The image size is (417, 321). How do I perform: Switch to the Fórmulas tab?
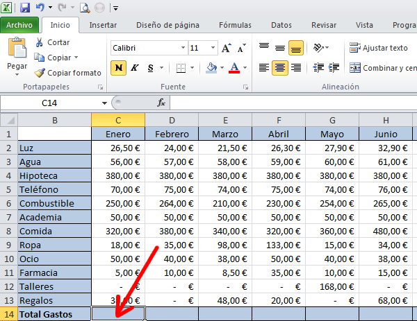click(235, 25)
